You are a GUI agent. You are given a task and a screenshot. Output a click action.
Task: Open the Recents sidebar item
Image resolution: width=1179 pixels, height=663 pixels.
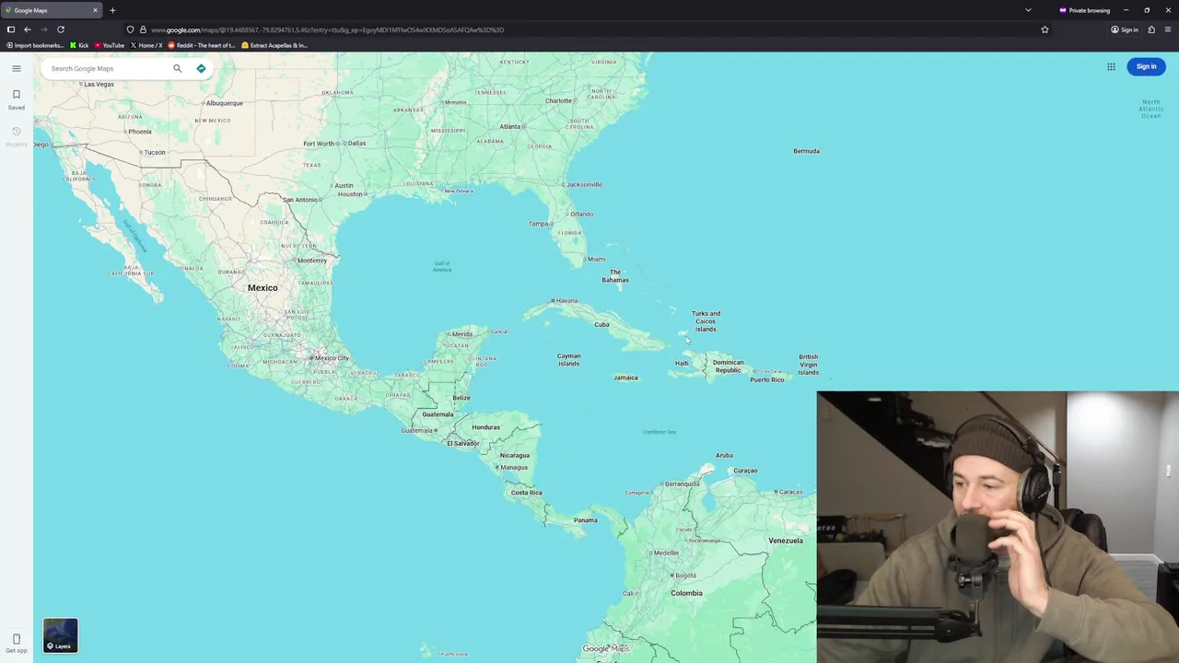click(x=16, y=135)
